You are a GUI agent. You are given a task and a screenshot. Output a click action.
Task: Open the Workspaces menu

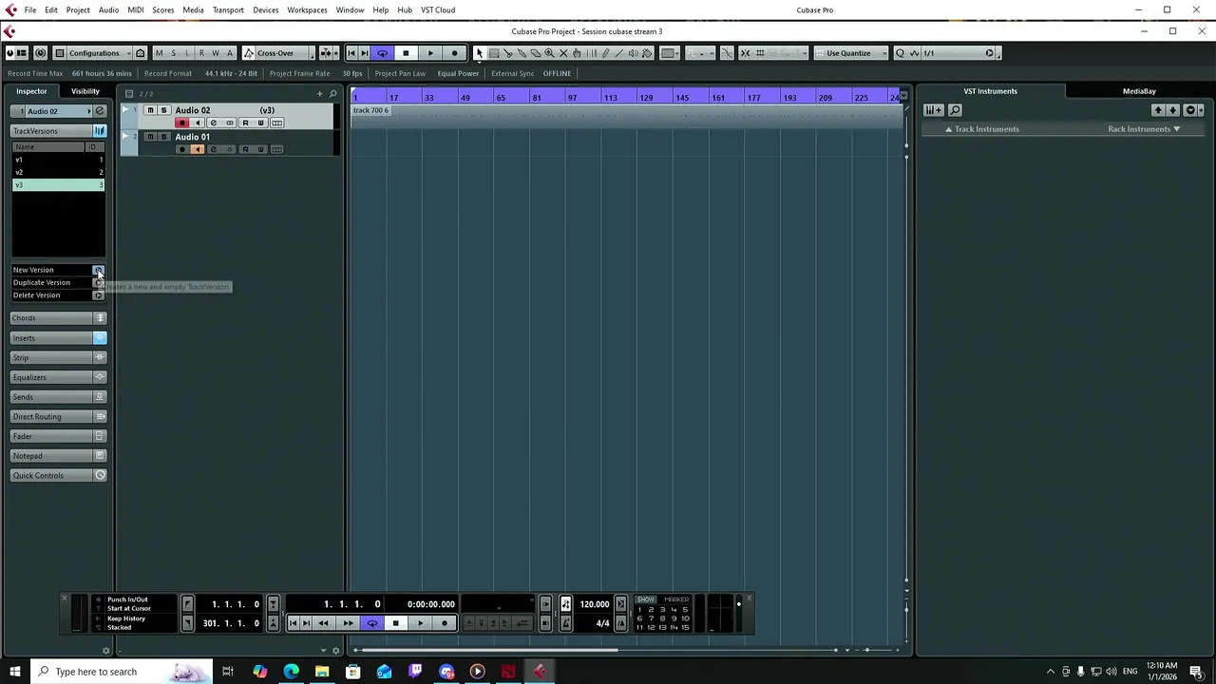coord(307,9)
